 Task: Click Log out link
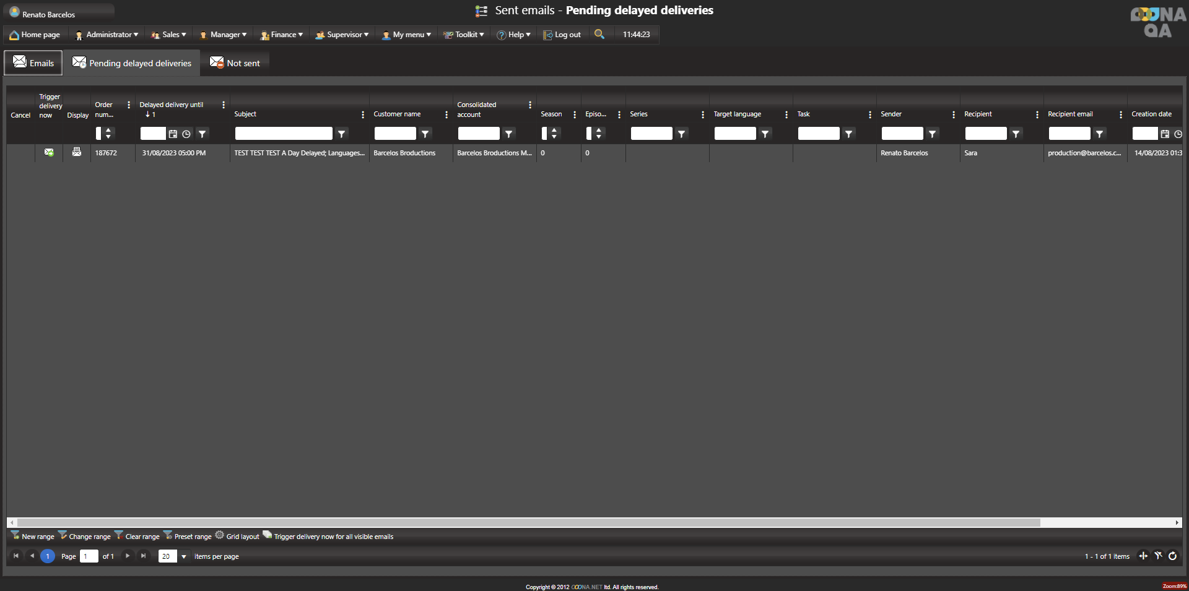[562, 35]
